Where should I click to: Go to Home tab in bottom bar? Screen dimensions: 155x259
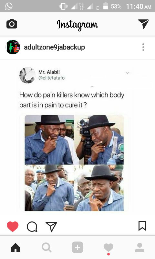pyautogui.click(x=15, y=247)
